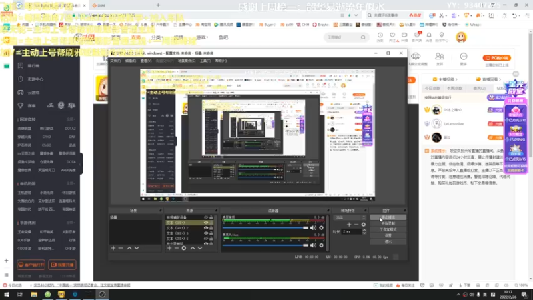Expand the 游戏 dropdown in Douyu navigation
Viewport: 533px width, 300px height.
[202, 37]
